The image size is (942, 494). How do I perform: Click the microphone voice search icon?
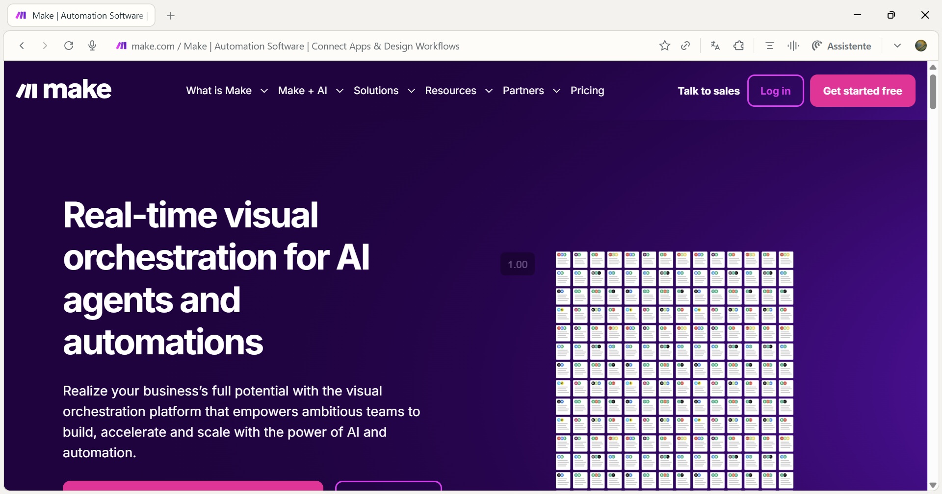[x=92, y=46]
